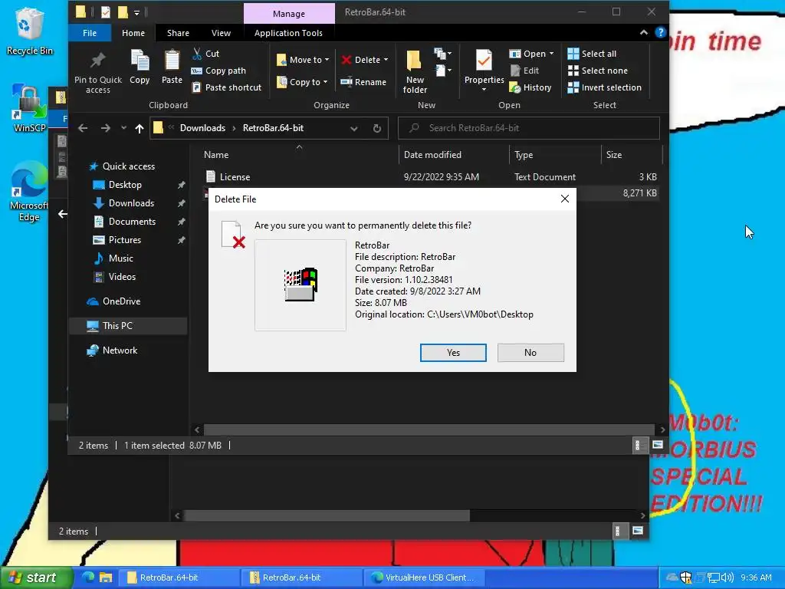Click the Manage contextual tab
The height and width of the screenshot is (589, 785).
pos(289,14)
